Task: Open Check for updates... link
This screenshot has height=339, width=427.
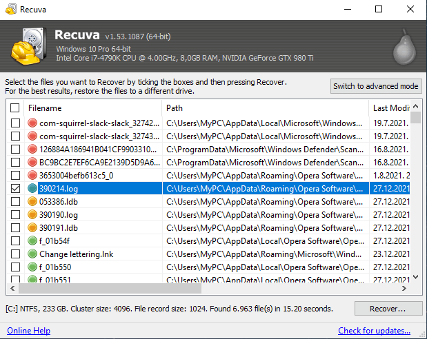Action: click(x=374, y=331)
